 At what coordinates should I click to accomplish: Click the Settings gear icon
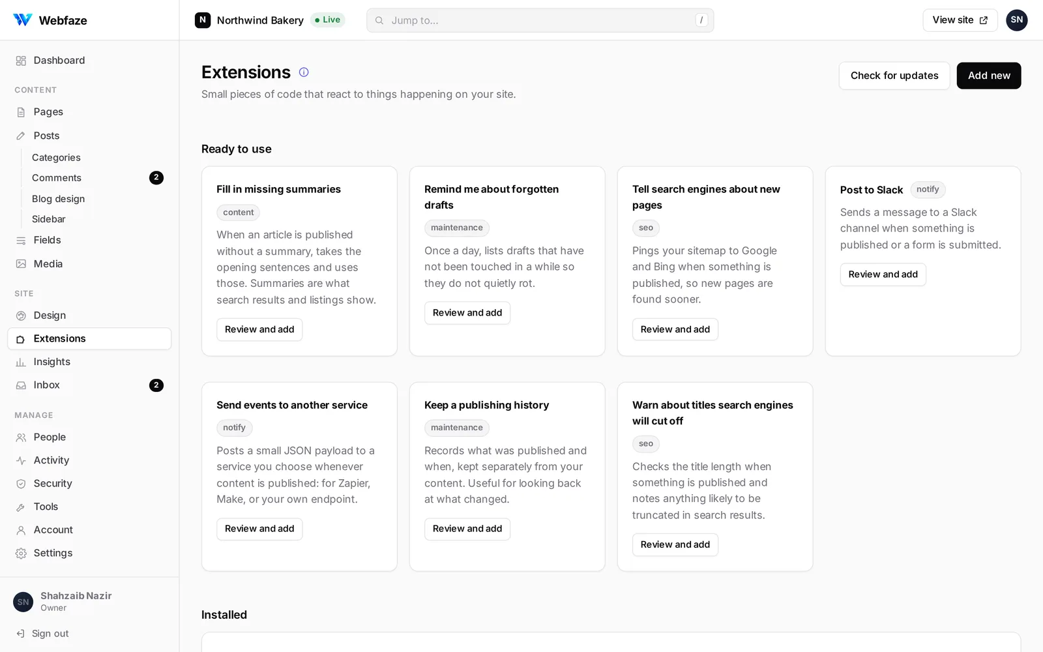(21, 554)
